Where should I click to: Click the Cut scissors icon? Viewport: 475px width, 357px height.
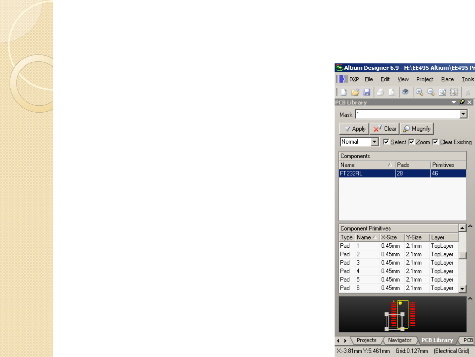point(468,92)
